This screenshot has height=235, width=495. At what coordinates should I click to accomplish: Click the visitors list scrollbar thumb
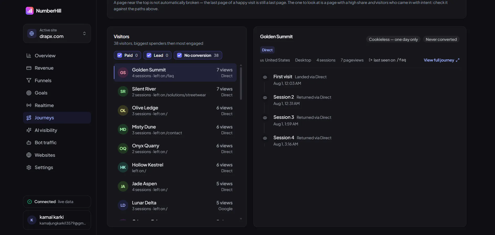[241, 83]
